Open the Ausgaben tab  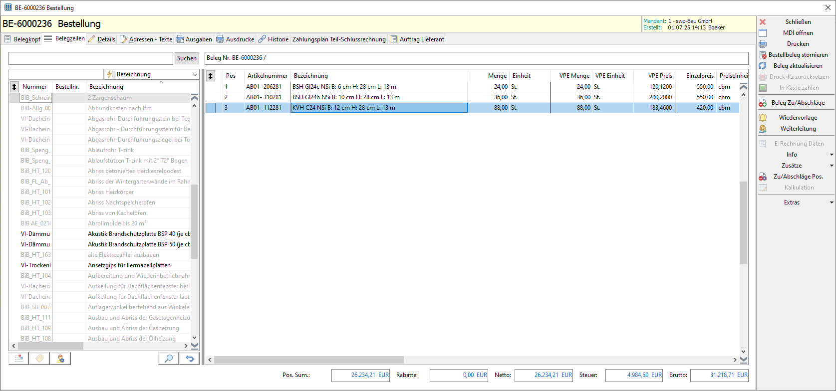click(x=194, y=39)
